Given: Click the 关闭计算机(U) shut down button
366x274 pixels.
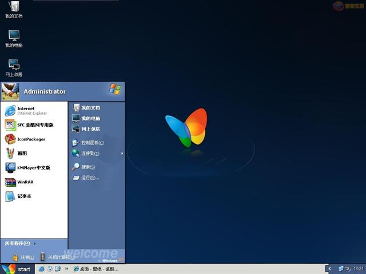Looking at the screenshot, I should pyautogui.click(x=57, y=257).
